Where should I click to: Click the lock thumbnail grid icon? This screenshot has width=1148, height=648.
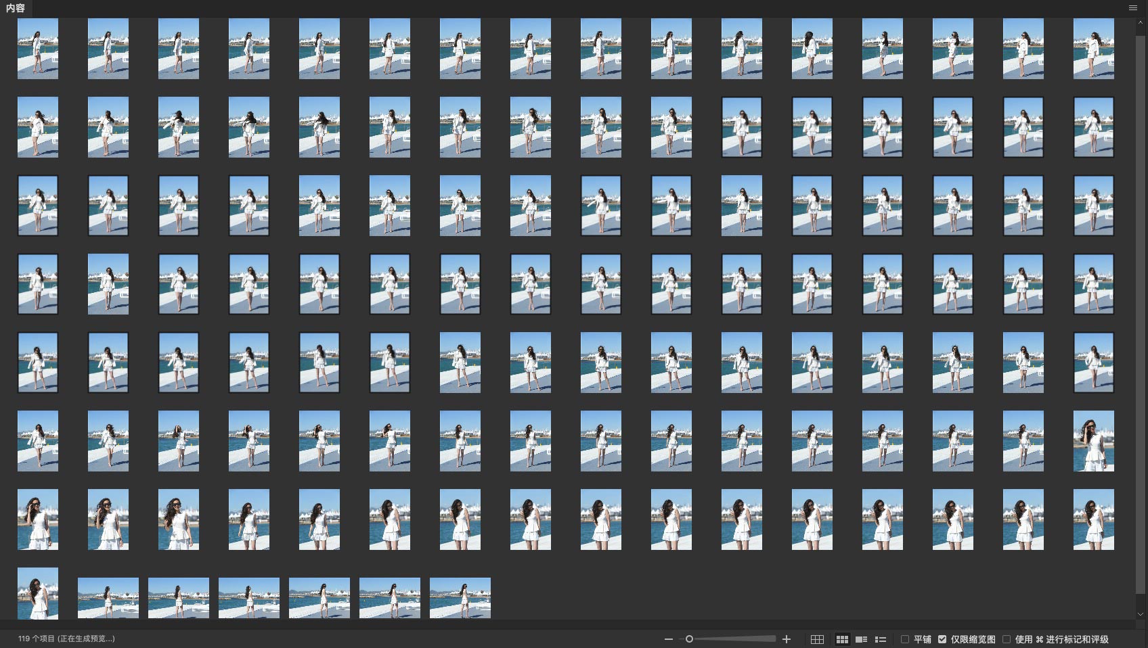pyautogui.click(x=817, y=639)
